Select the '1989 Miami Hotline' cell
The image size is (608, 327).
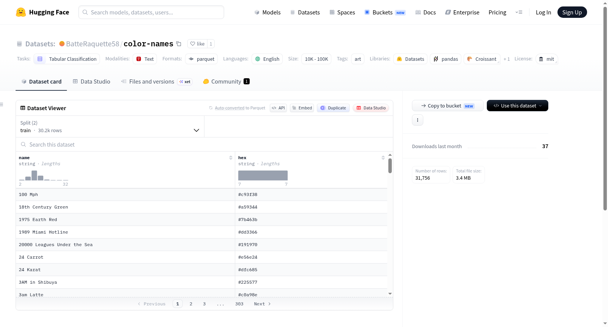[125, 232]
